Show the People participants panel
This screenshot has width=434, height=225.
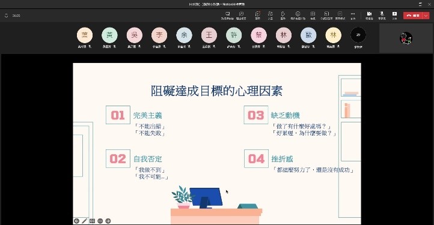270,16
